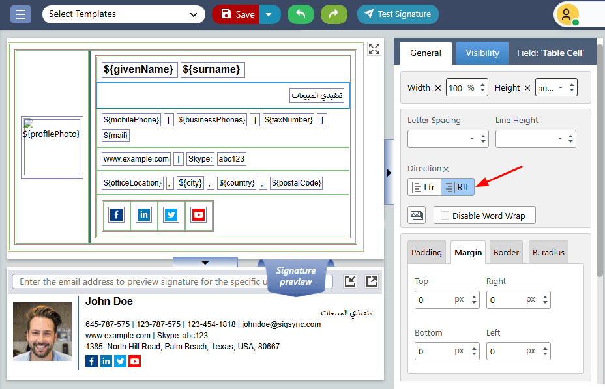Set text direction to Rtl

[x=458, y=187]
